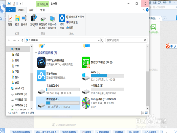
Task: Click the 本地磁盘 (F:) usage bar
Action: point(63,103)
